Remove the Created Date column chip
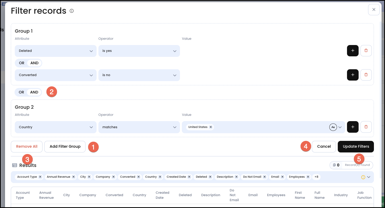This screenshot has height=208, width=385. pos(189,177)
